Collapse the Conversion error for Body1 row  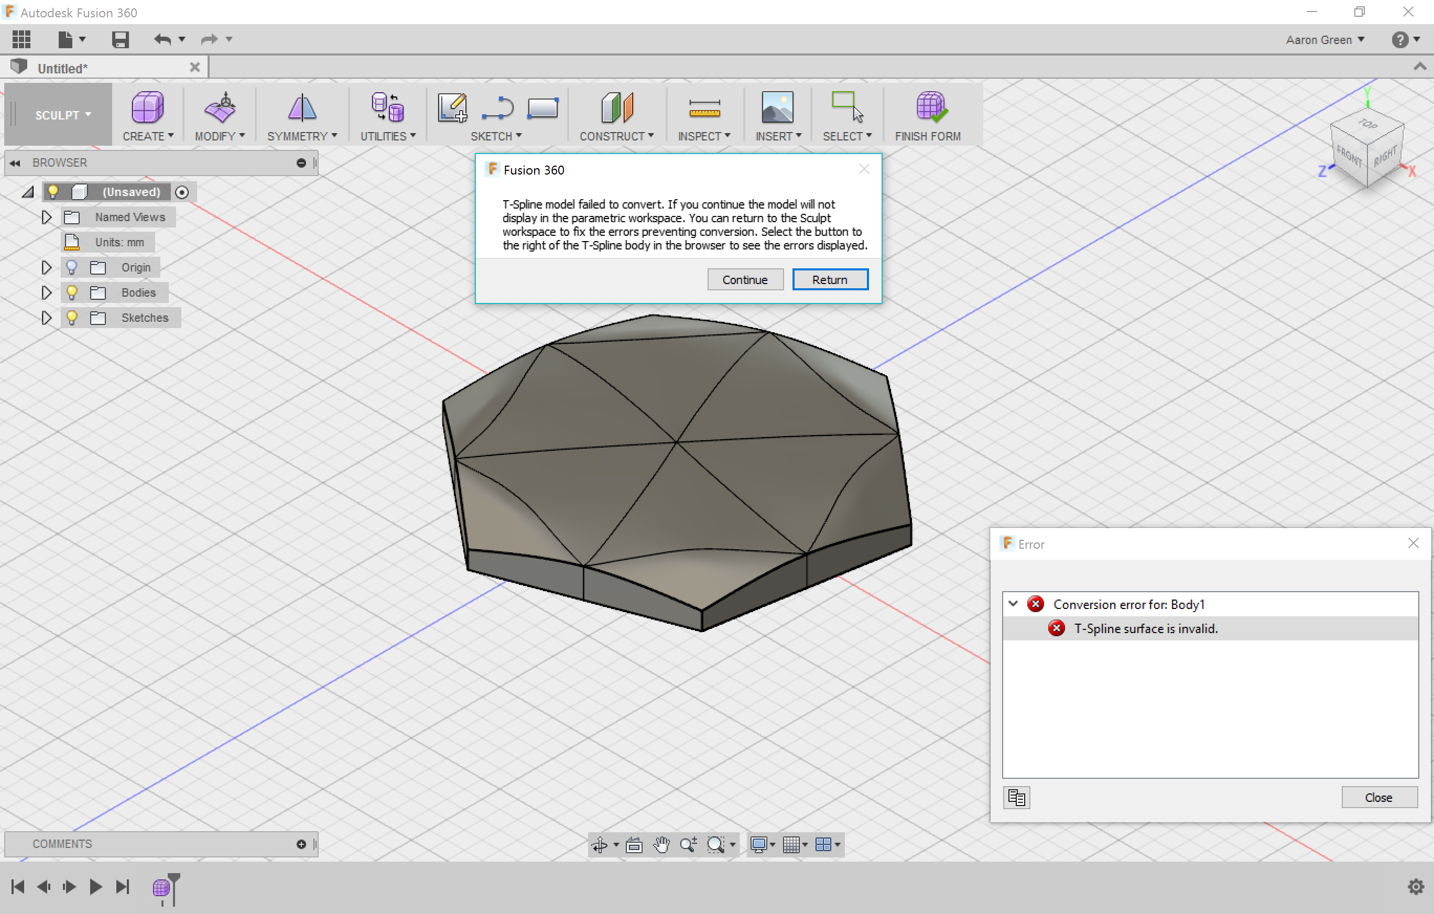point(1013,604)
